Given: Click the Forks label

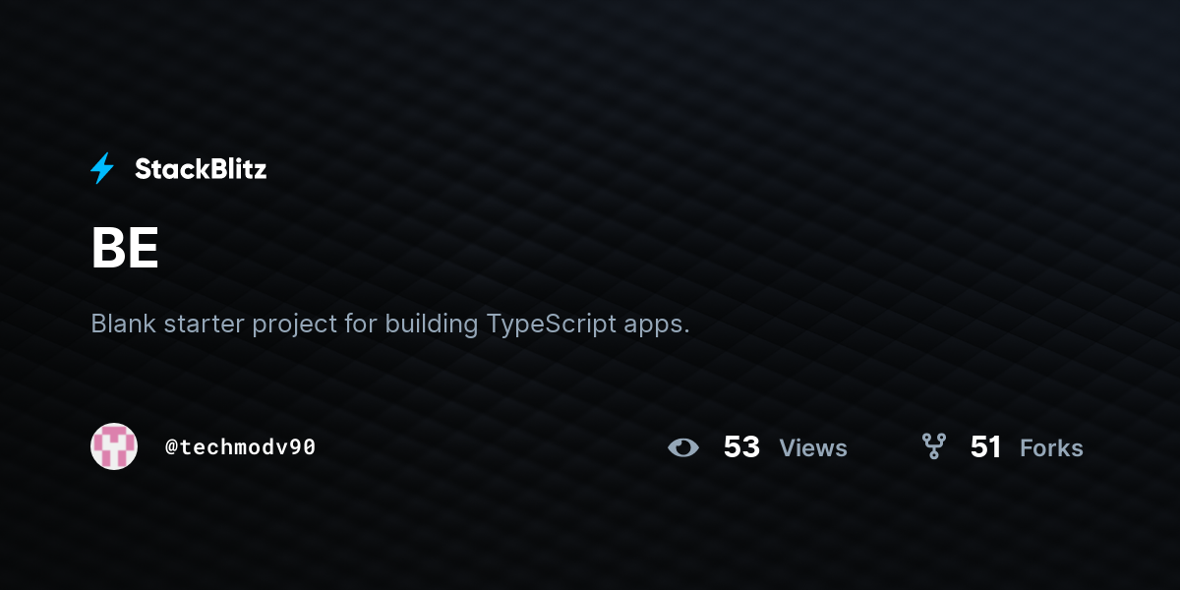Looking at the screenshot, I should pyautogui.click(x=1051, y=448).
